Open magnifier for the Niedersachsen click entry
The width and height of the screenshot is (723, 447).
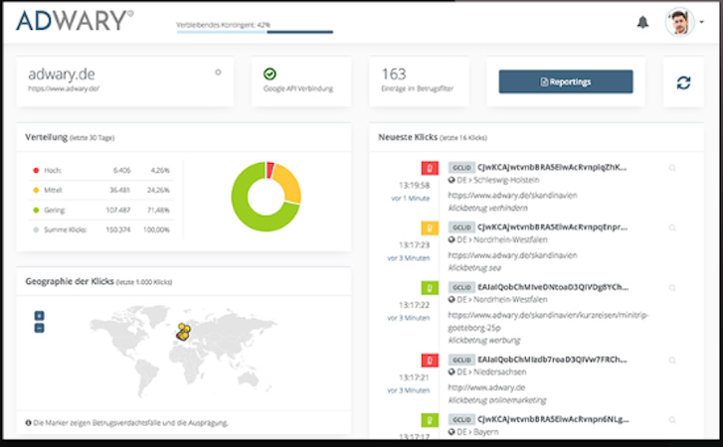click(x=672, y=360)
